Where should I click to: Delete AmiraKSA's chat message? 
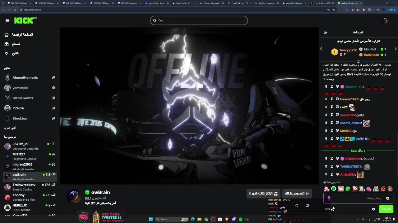(326, 174)
